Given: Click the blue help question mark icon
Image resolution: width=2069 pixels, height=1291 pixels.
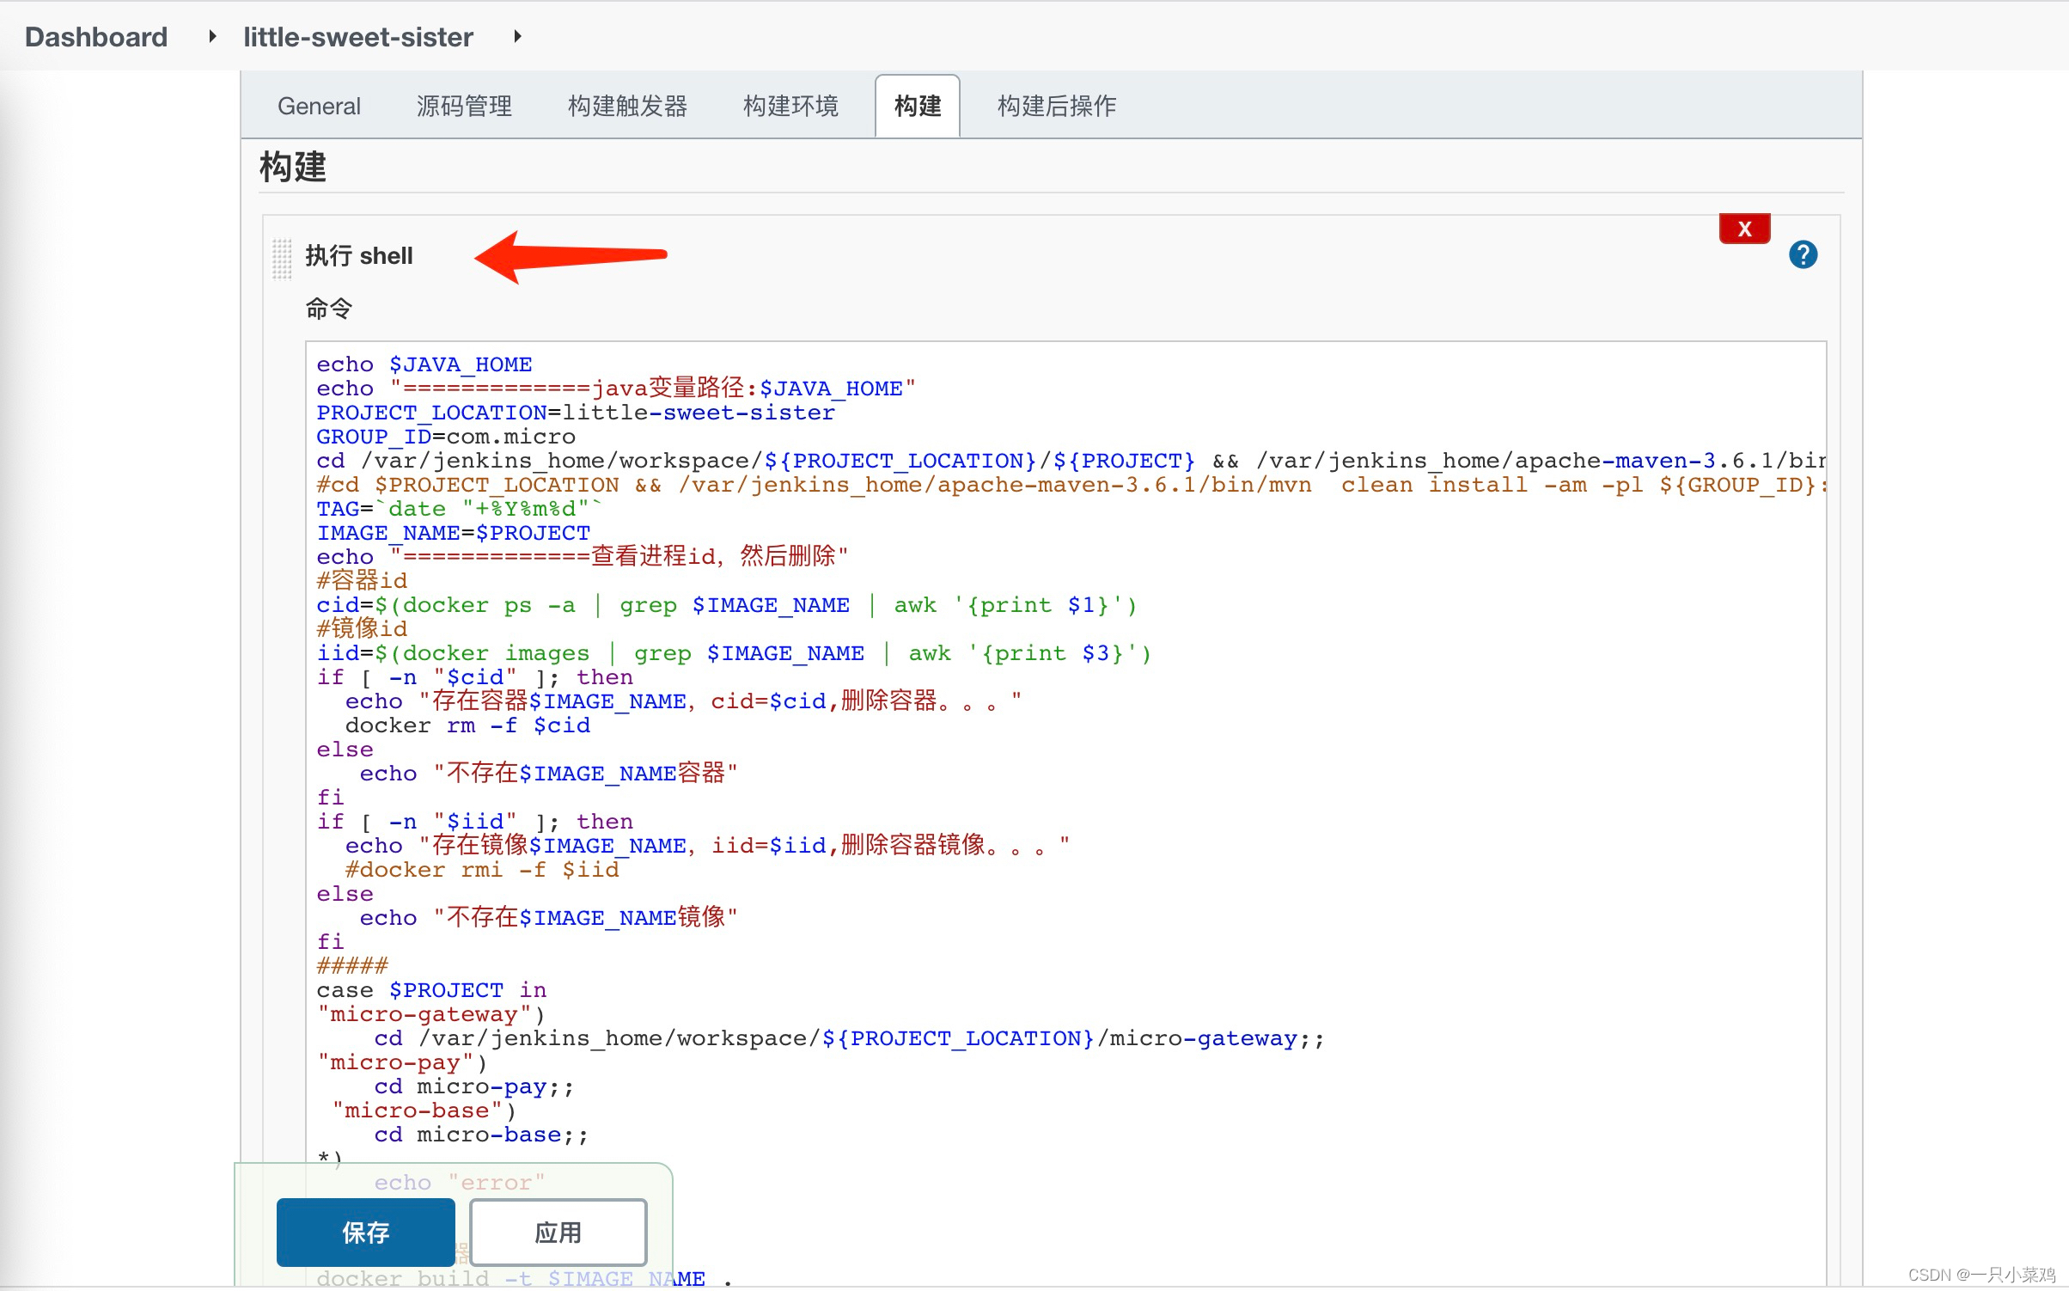Looking at the screenshot, I should [x=1803, y=254].
